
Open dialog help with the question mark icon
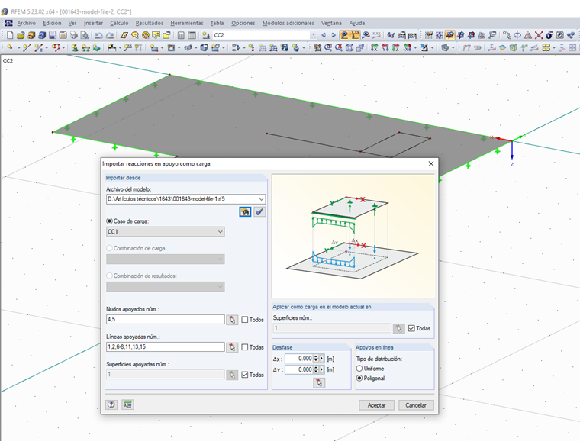click(111, 404)
